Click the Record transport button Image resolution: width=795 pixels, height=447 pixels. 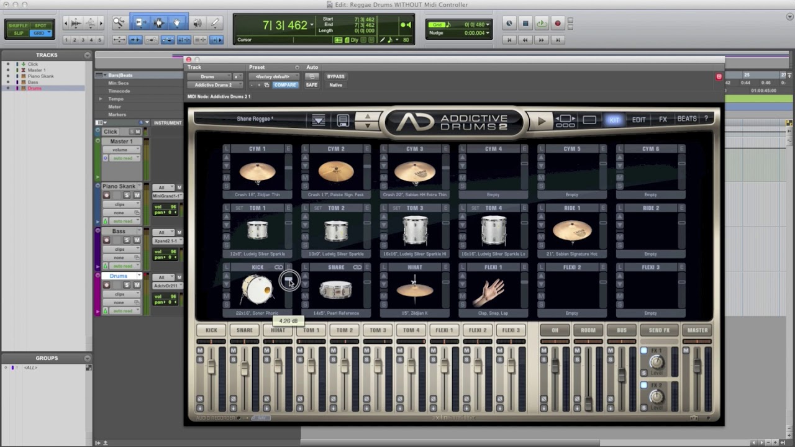click(x=558, y=24)
